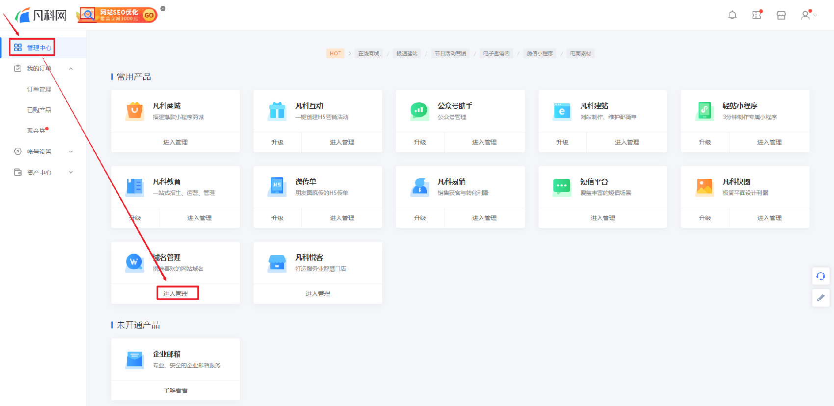Click the 凡科快图 picture icon
Image resolution: width=834 pixels, height=406 pixels.
704,187
